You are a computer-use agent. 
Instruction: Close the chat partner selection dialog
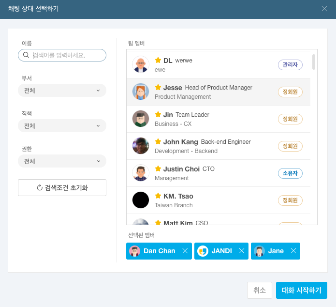pyautogui.click(x=324, y=9)
